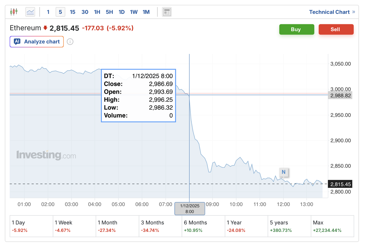Click the 1/12/2025 8:00 time axis marker

190,209
